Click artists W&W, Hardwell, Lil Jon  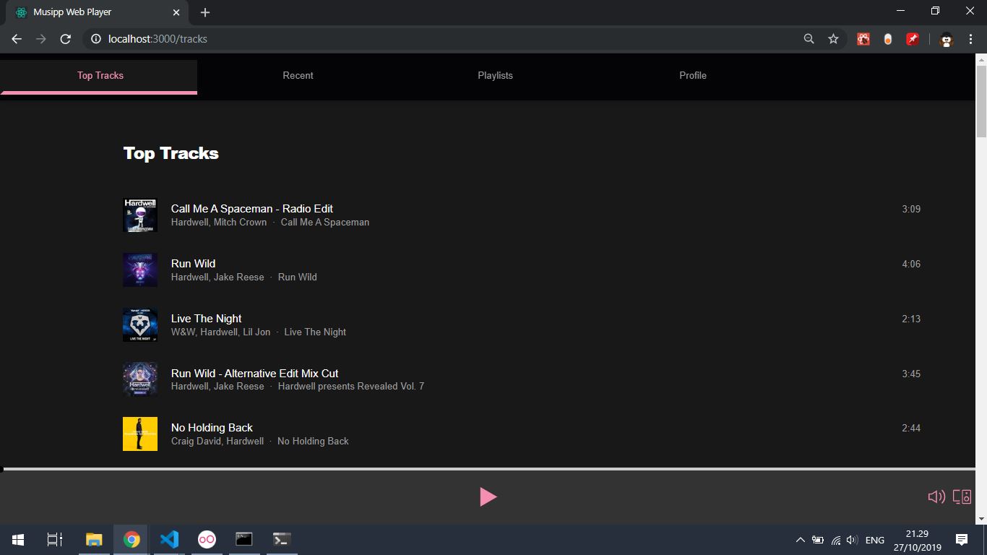220,332
